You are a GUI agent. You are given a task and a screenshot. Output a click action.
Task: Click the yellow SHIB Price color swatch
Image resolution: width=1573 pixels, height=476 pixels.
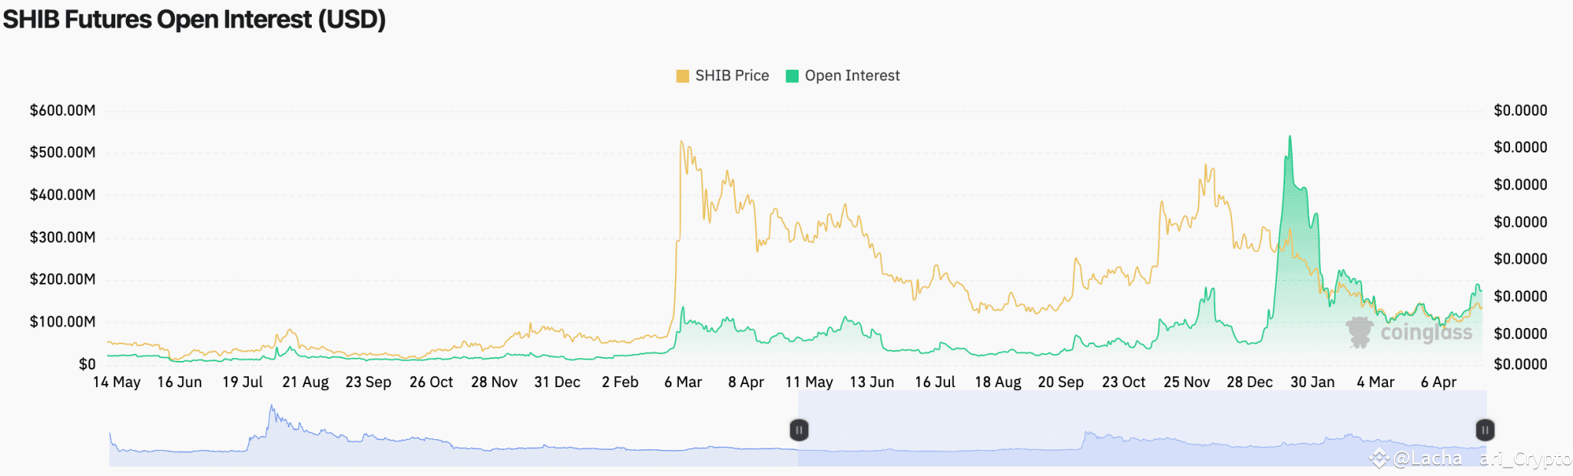click(683, 76)
